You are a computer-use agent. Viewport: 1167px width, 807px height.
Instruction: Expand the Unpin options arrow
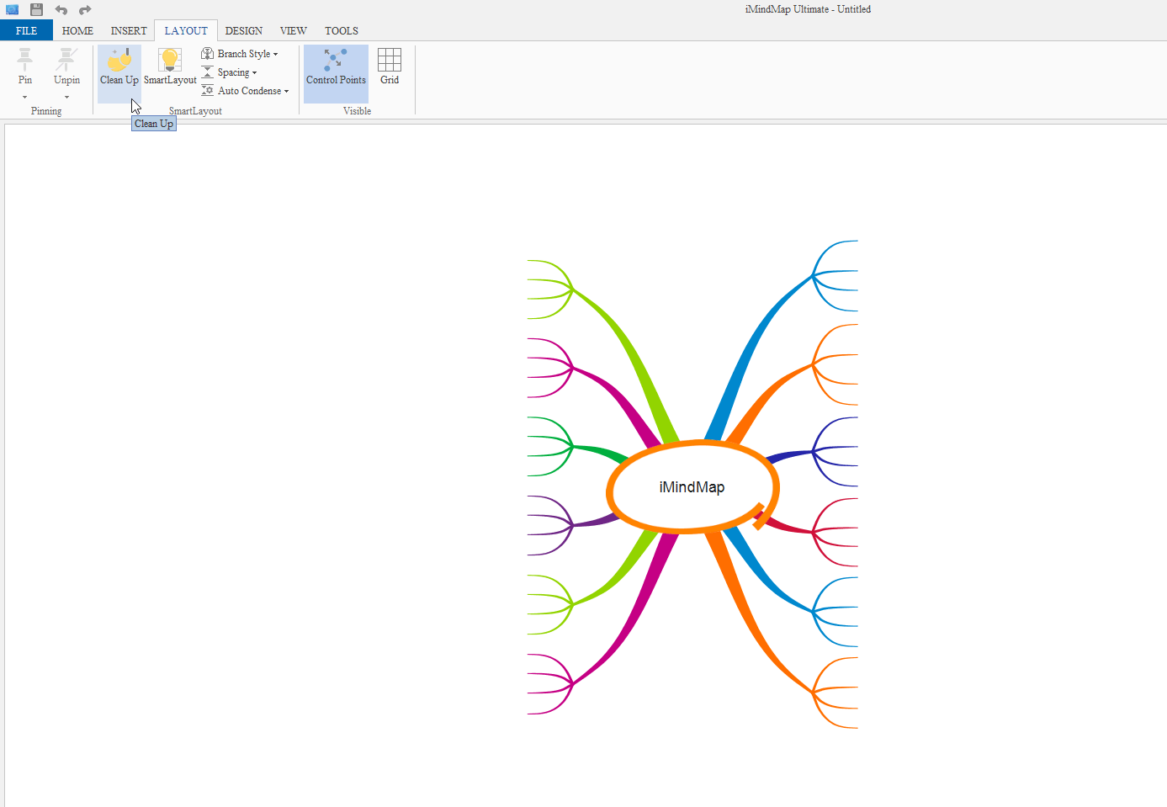(66, 98)
